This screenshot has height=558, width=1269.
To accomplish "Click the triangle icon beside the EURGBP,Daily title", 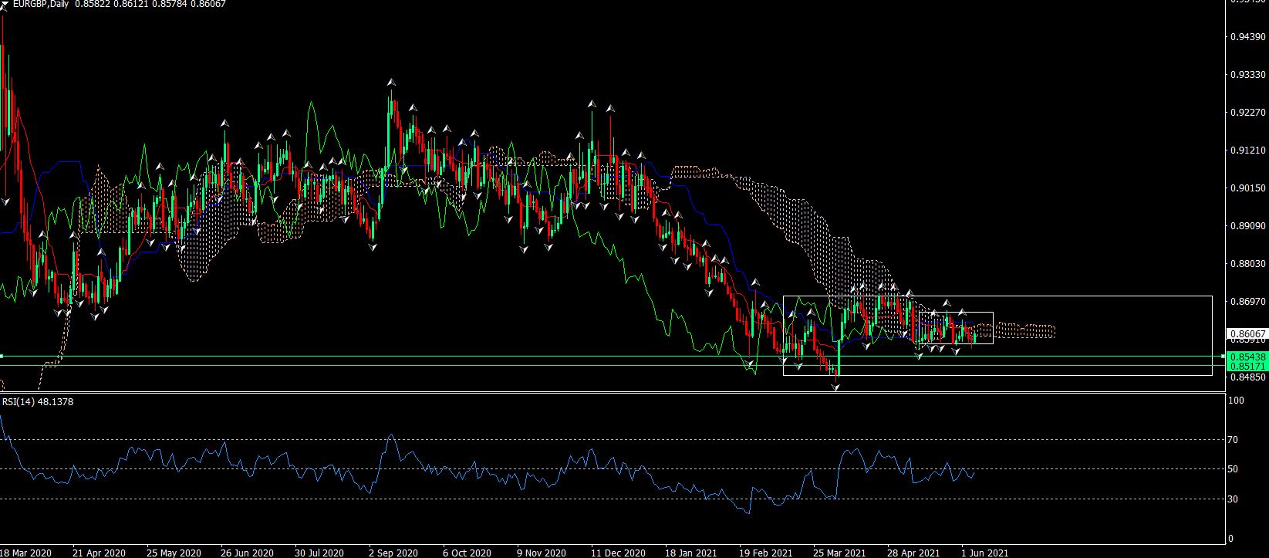I will (x=4, y=4).
